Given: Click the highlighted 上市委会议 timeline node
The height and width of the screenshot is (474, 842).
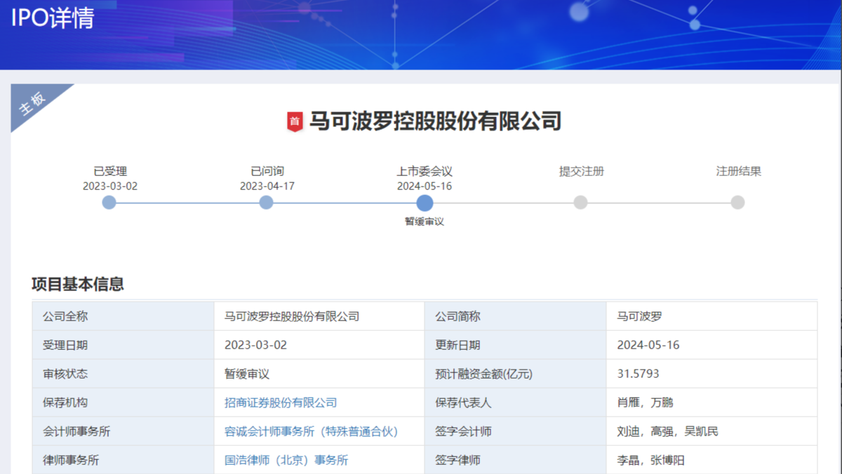Looking at the screenshot, I should (x=425, y=203).
